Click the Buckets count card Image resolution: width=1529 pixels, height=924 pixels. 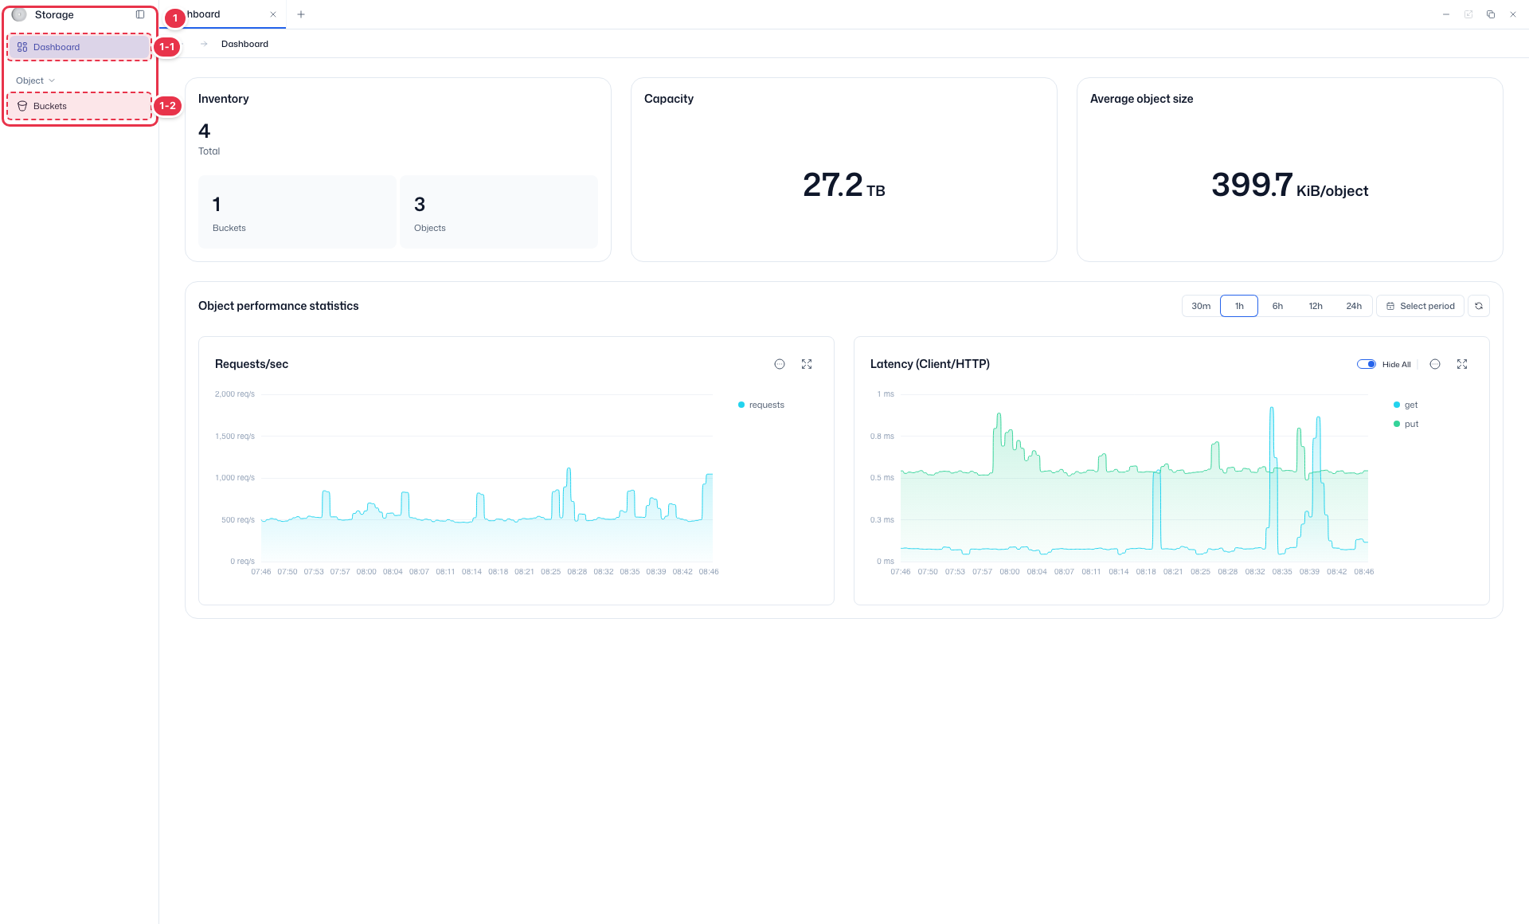coord(297,212)
